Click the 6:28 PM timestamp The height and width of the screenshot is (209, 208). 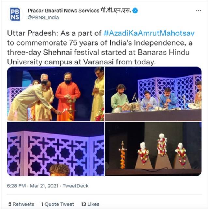click(x=16, y=186)
